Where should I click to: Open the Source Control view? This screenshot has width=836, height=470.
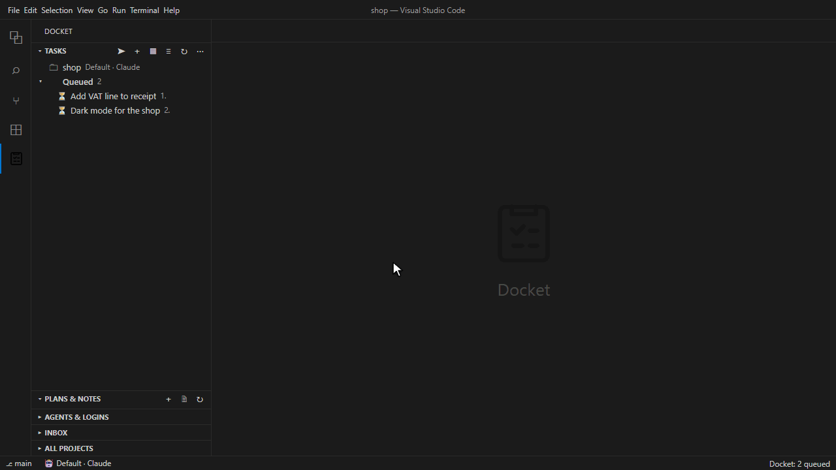[x=16, y=101]
